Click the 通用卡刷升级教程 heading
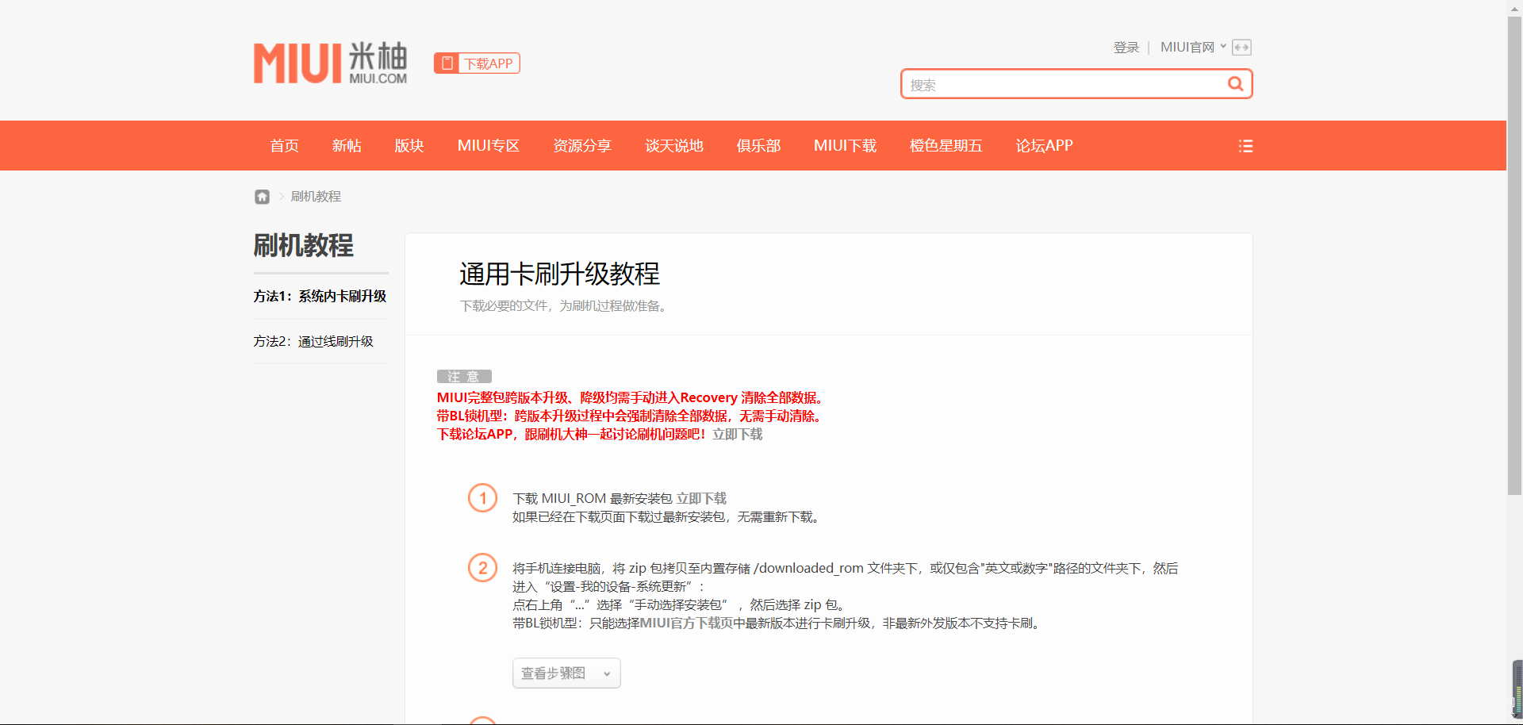This screenshot has height=725, width=1523. click(559, 274)
